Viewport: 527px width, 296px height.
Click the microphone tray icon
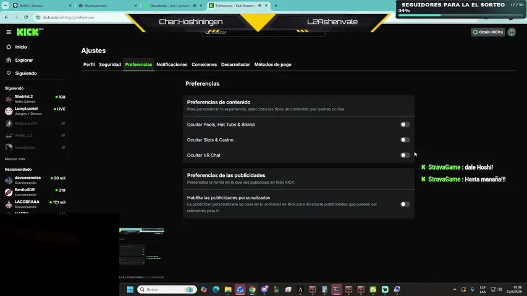[x=472, y=289]
